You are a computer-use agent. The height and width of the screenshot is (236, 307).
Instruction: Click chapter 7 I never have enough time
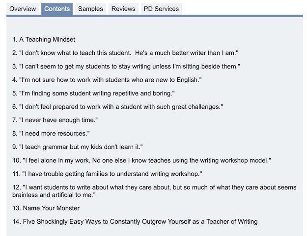(55, 120)
